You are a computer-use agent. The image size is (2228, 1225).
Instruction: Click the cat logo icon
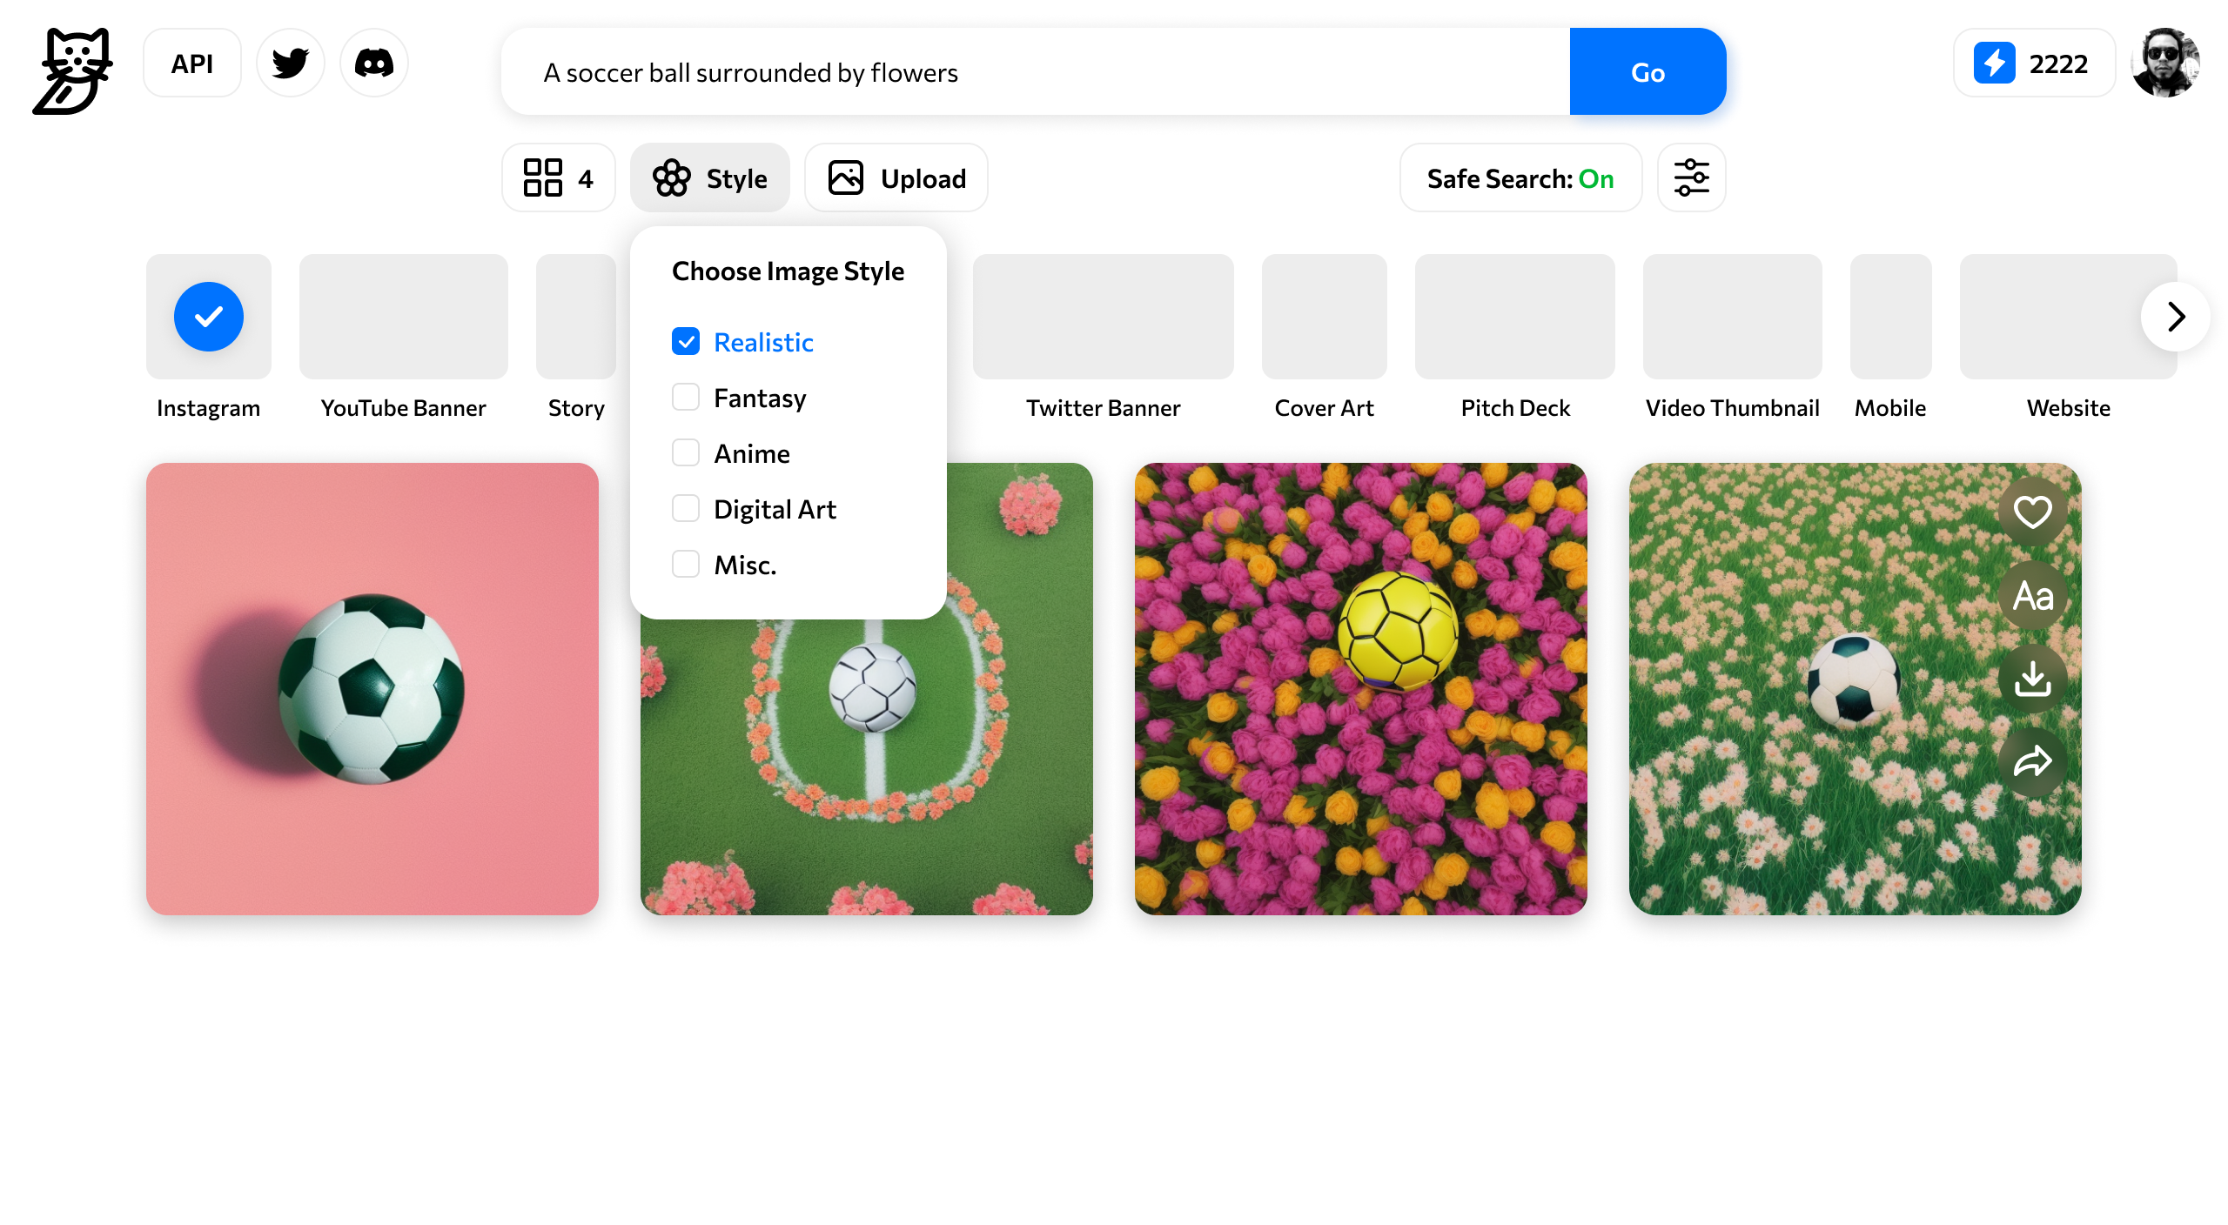click(73, 71)
